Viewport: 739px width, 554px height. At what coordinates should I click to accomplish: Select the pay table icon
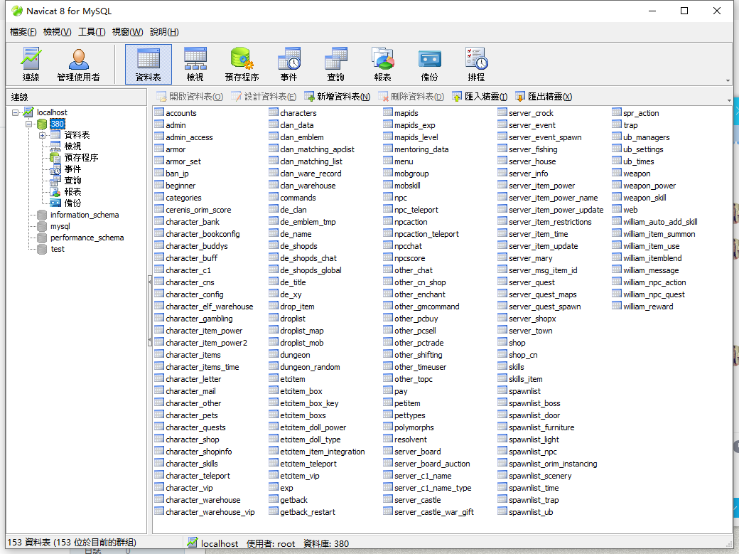tap(388, 390)
